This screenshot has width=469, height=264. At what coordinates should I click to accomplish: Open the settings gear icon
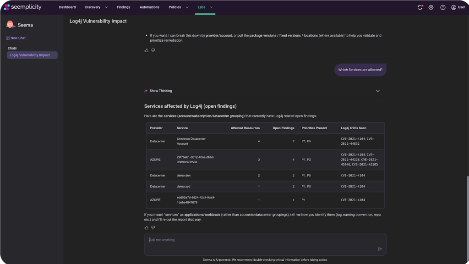click(x=431, y=7)
